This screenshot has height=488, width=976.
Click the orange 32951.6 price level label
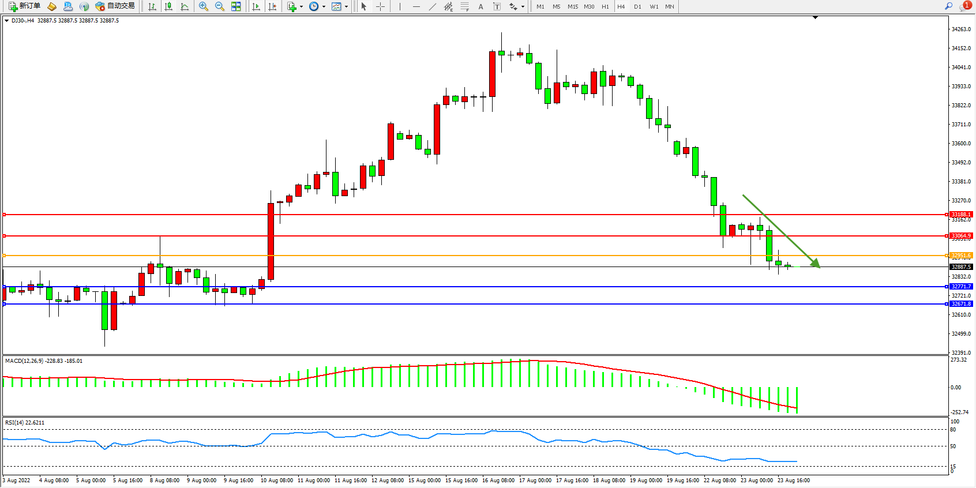[961, 256]
